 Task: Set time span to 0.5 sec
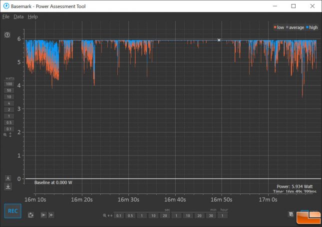click(x=130, y=215)
